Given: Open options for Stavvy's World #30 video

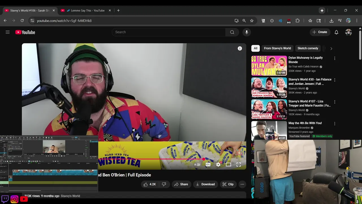Looking at the screenshot, I should [x=335, y=80].
